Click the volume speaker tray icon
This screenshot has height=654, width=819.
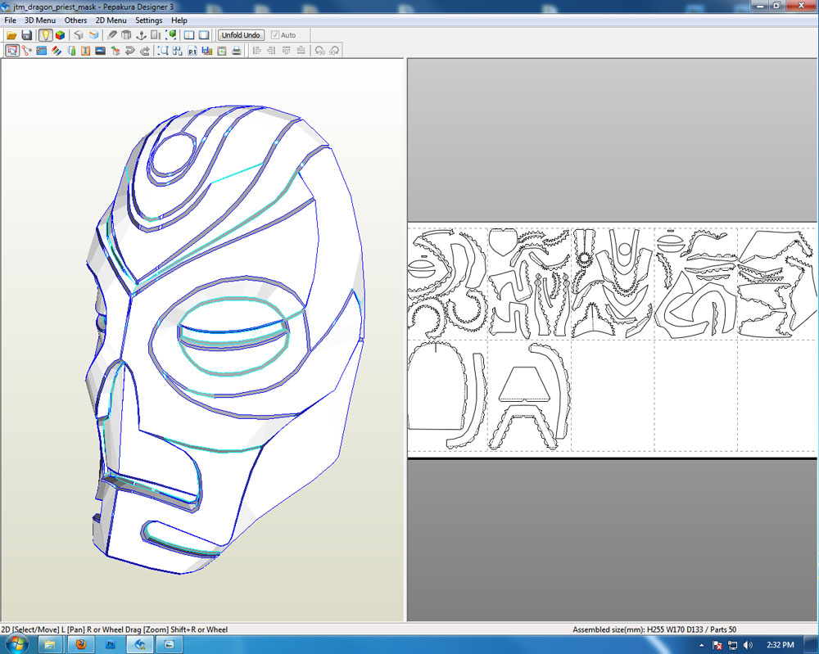pos(748,645)
